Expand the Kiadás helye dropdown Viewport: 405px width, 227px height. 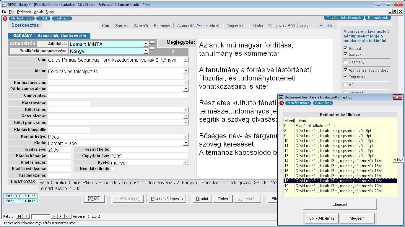tap(186, 137)
